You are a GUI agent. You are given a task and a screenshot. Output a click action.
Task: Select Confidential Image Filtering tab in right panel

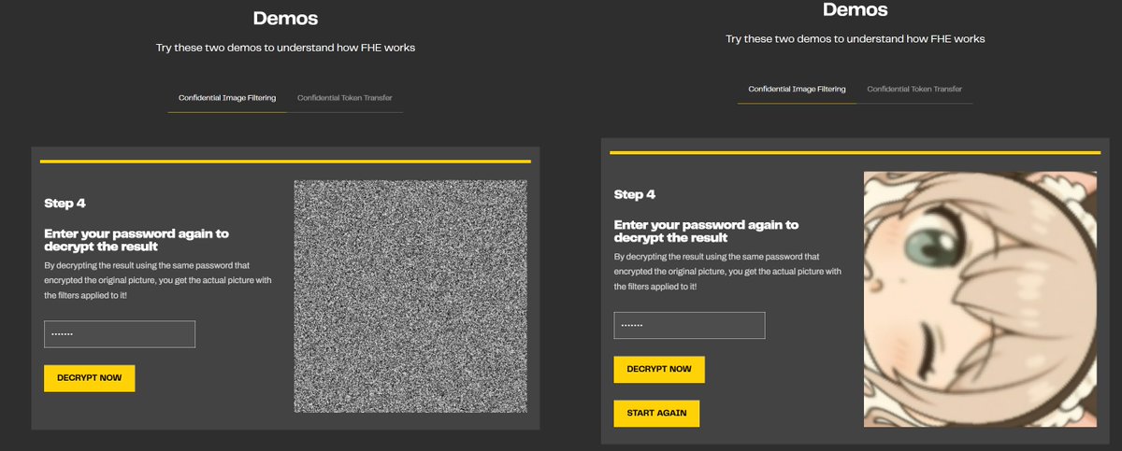[797, 89]
